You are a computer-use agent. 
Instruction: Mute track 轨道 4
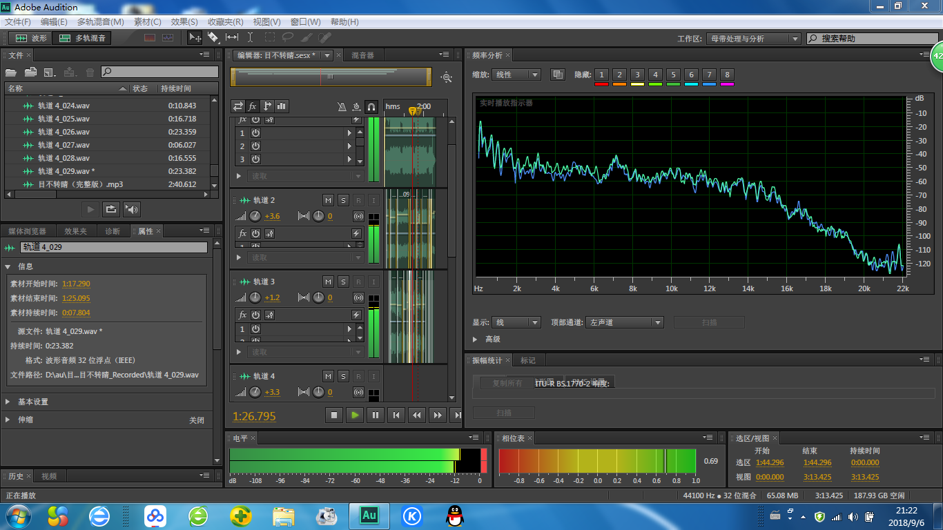click(x=329, y=376)
